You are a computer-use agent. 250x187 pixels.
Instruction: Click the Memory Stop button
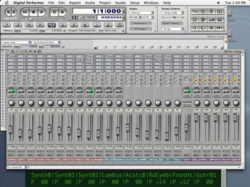pyautogui.click(x=42, y=30)
